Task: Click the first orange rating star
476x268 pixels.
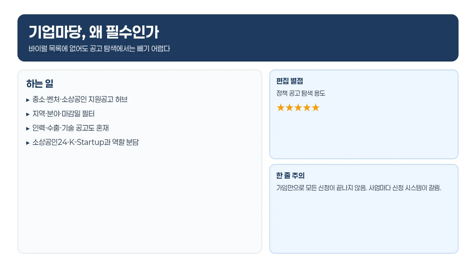Action: click(281, 108)
